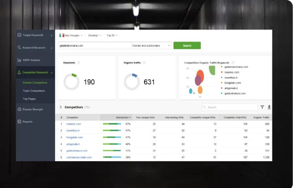293x188 pixels.
Task: Click the filter funnel icon
Action: pos(262,107)
